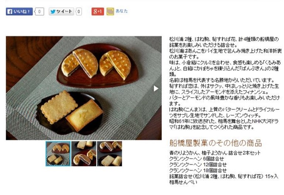Click the main product sweets photo
284x195 pixels.
point(84,88)
